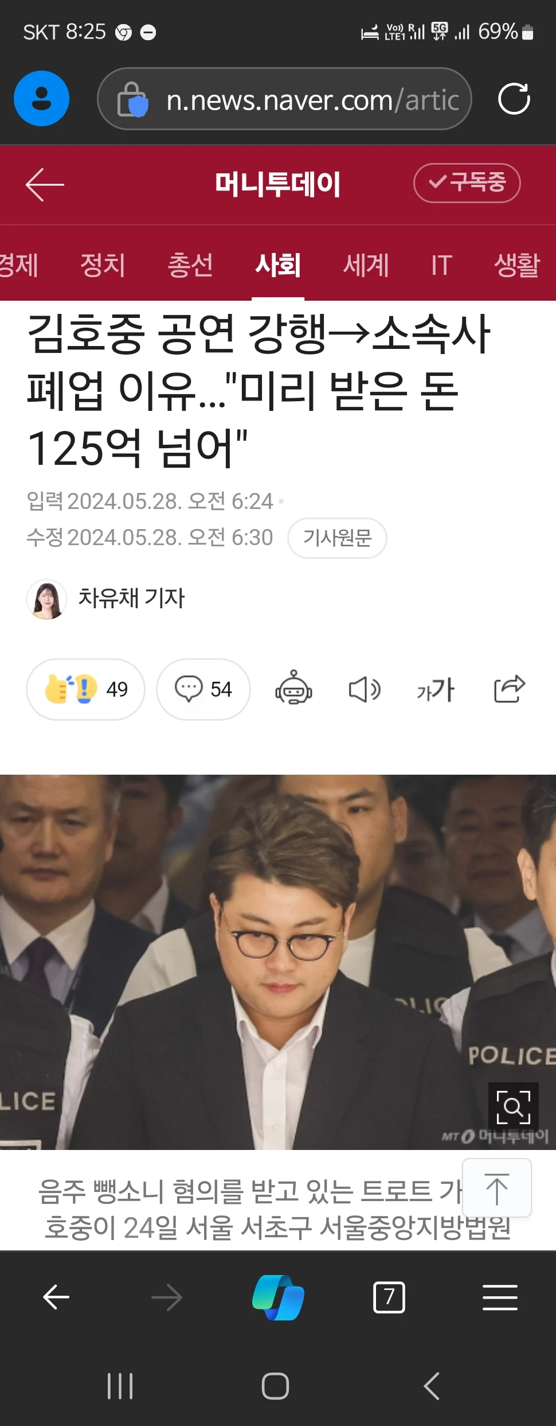Open the tab switcher showing 7 tabs

[x=389, y=1297]
